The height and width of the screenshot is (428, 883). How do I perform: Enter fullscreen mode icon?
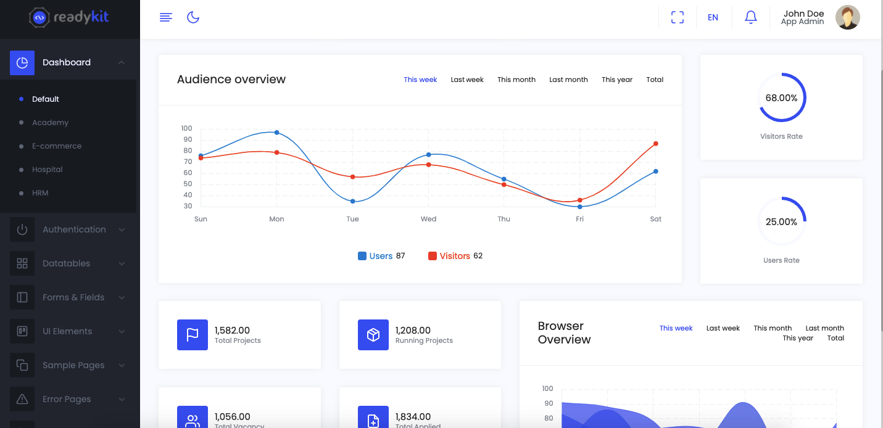point(678,17)
